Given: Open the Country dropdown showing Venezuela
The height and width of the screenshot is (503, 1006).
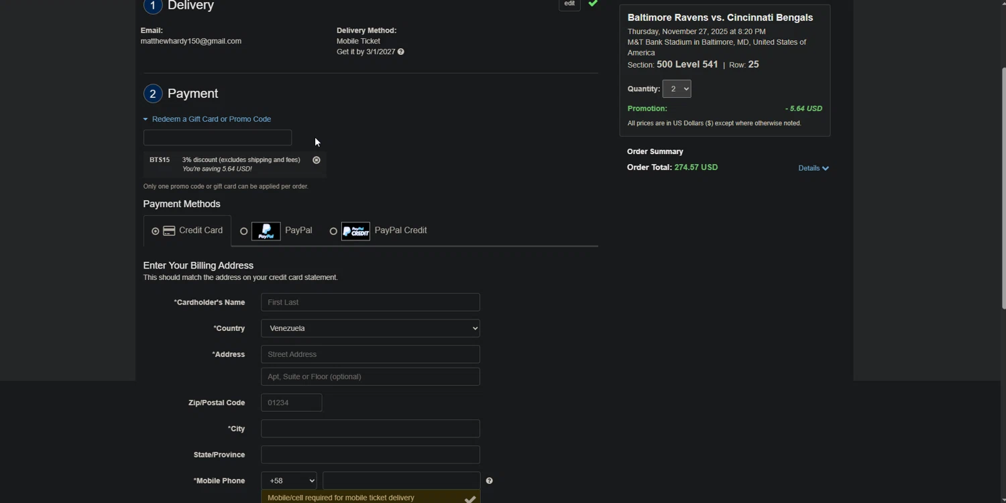Looking at the screenshot, I should tap(370, 328).
